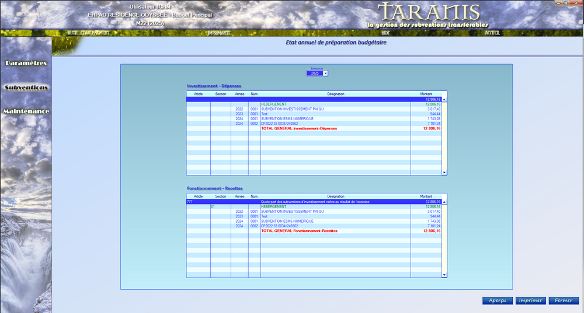The image size is (584, 313).
Task: Go to Accueil in top menu bar
Action: pos(492,33)
